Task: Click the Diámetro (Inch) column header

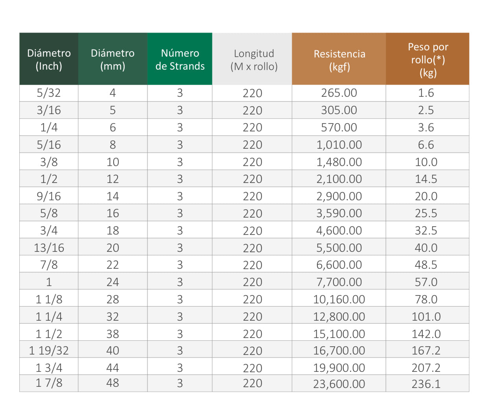Action: tap(49, 59)
